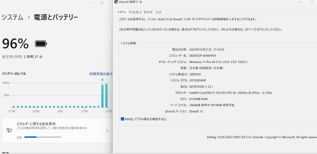Uncheck WHQL デジタル署名を確認する
The height and width of the screenshot is (154, 317).
tap(122, 119)
